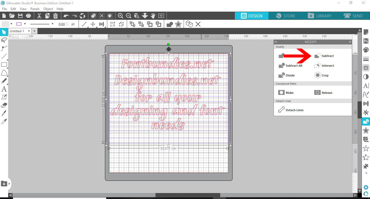The width and height of the screenshot is (370, 199).
Task: Switch to the LIBRARY tab
Action: [319, 16]
